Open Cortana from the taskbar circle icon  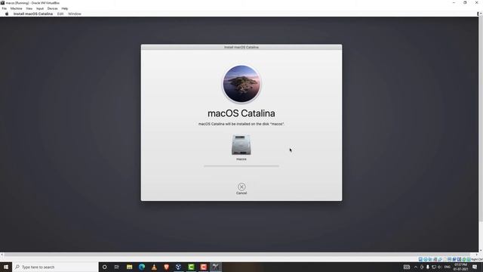tap(105, 267)
